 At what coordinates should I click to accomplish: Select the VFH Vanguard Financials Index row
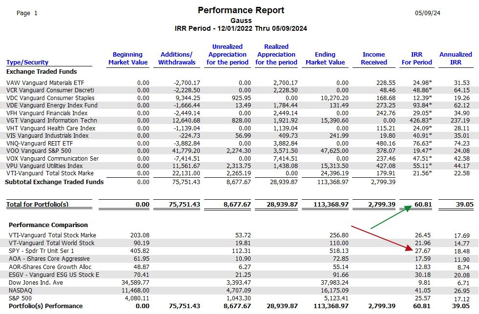239,113
